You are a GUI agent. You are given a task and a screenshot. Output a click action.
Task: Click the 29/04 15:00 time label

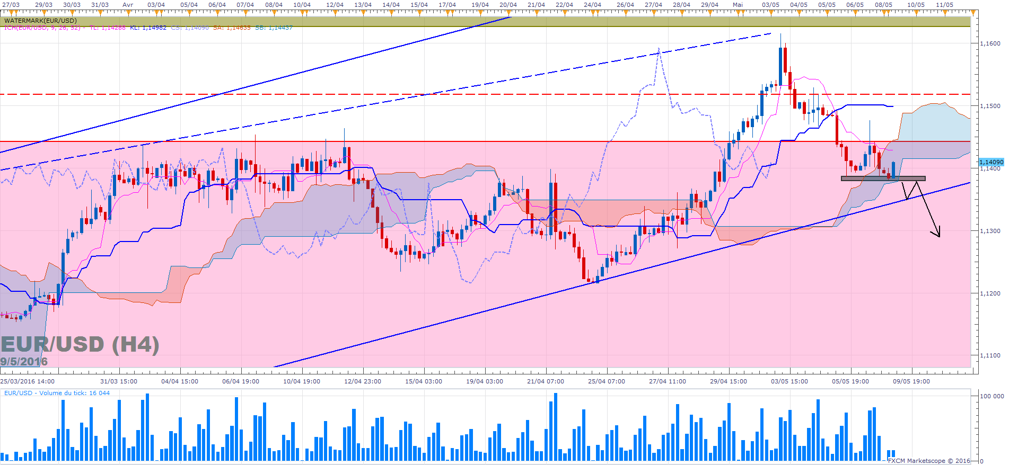coord(729,381)
